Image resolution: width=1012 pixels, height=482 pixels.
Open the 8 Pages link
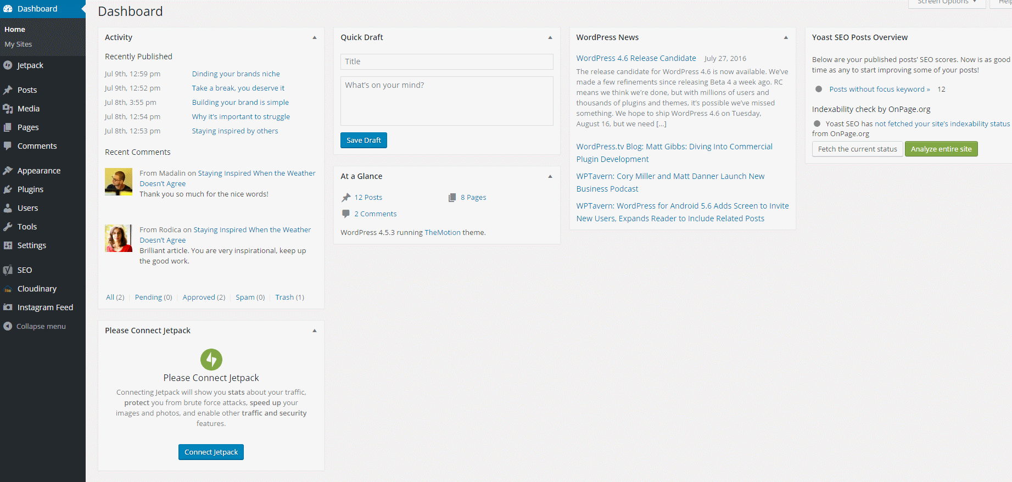(x=473, y=198)
